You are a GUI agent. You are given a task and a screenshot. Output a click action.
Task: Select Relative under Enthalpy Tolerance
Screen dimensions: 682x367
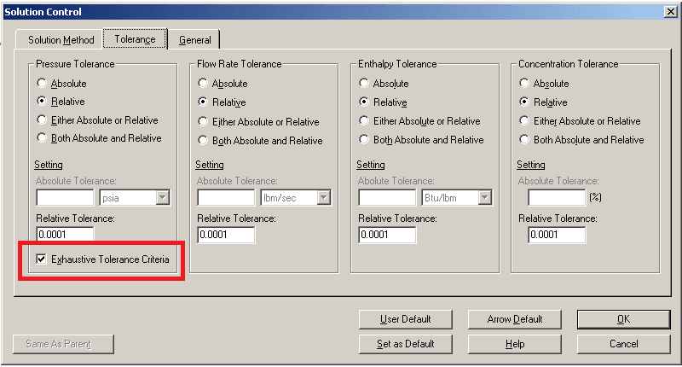pos(383,102)
